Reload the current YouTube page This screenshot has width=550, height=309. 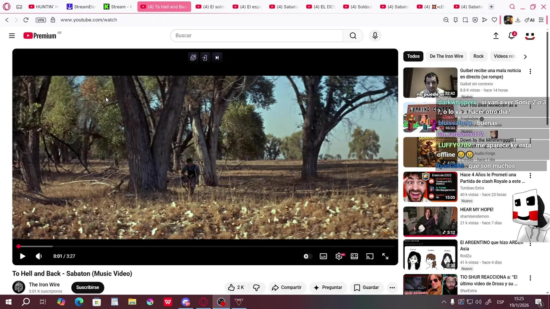point(26,20)
